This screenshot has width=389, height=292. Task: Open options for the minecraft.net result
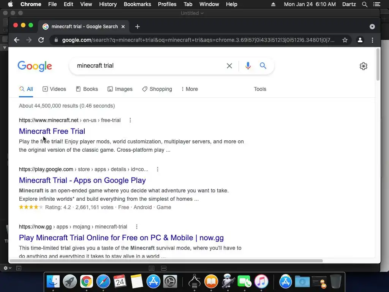[x=130, y=121]
